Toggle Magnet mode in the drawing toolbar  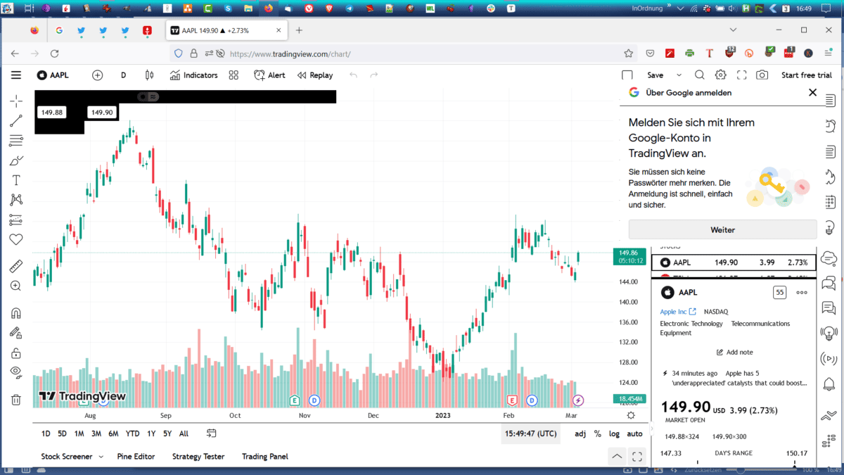(15, 313)
